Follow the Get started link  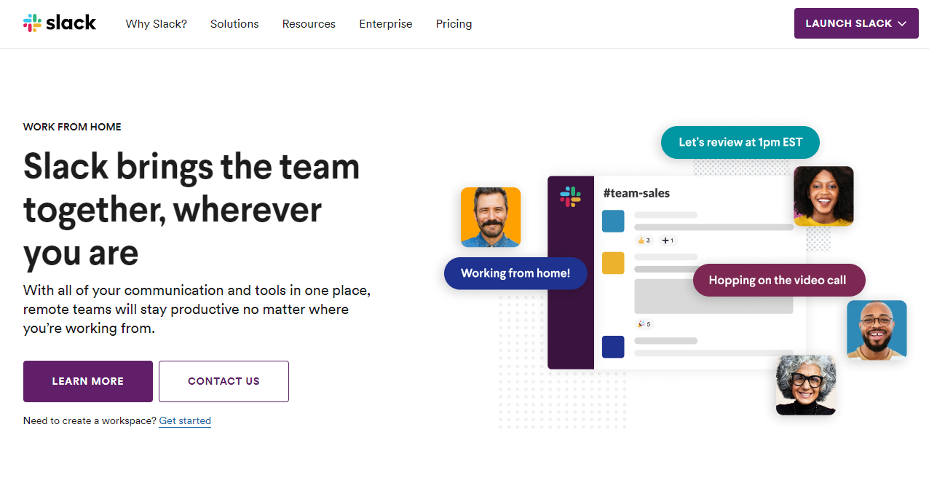pyautogui.click(x=185, y=421)
